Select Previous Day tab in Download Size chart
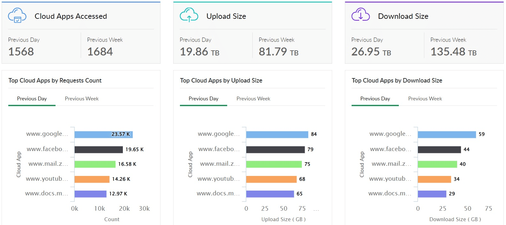Viewport: 506px width, 225px height. [375, 99]
